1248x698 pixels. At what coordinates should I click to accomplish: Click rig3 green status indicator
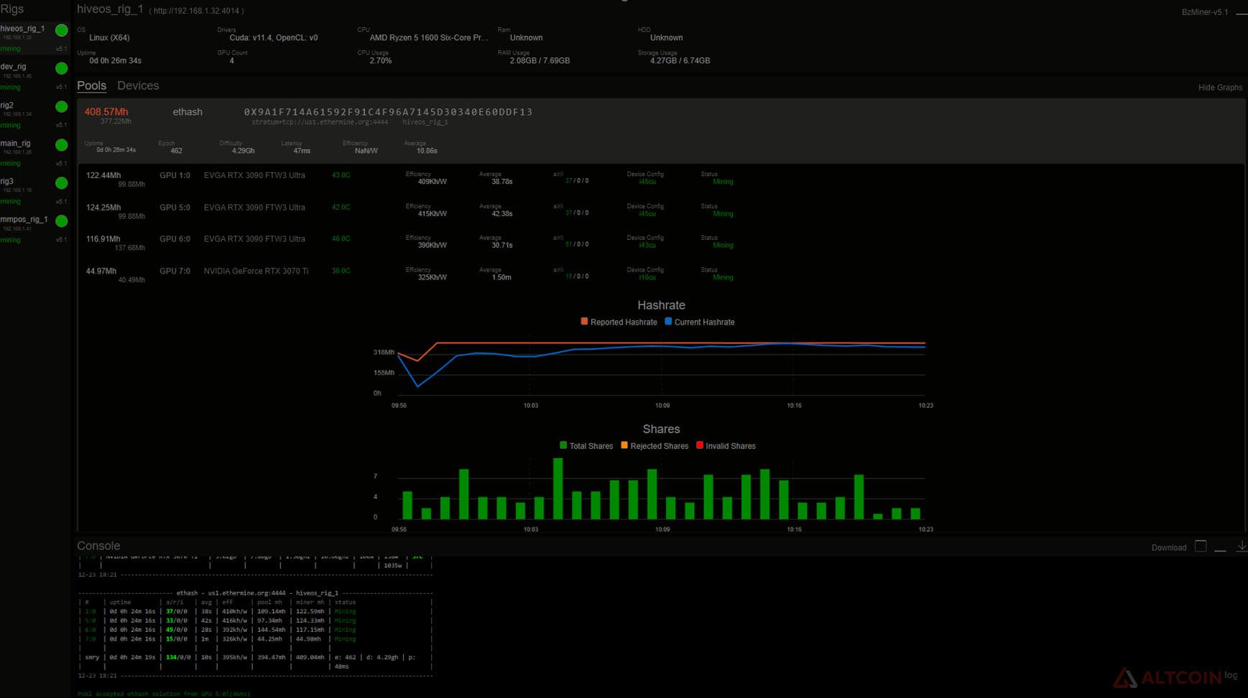coord(62,183)
